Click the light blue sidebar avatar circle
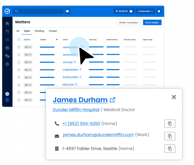 7,94
